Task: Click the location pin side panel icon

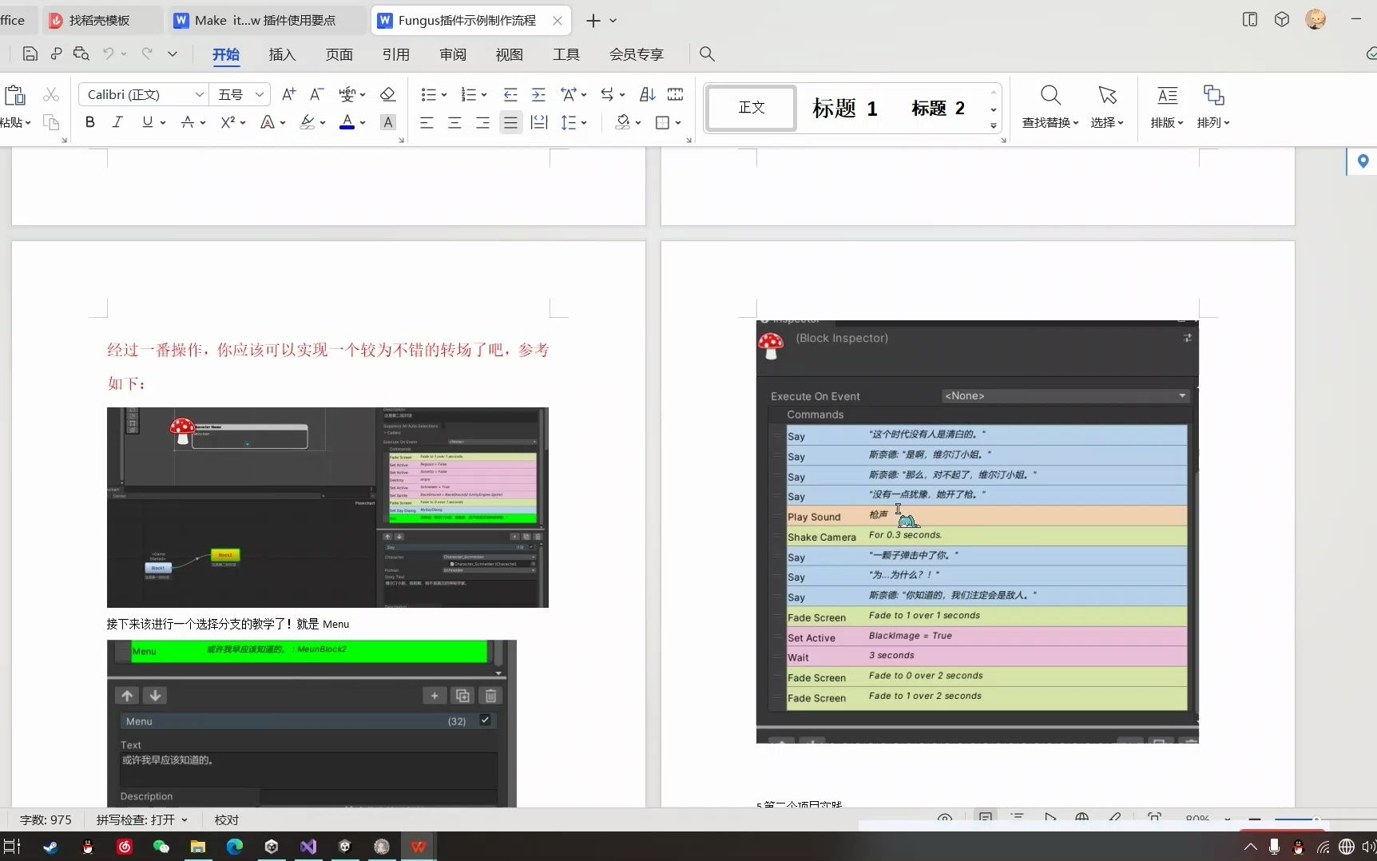Action: click(x=1363, y=161)
